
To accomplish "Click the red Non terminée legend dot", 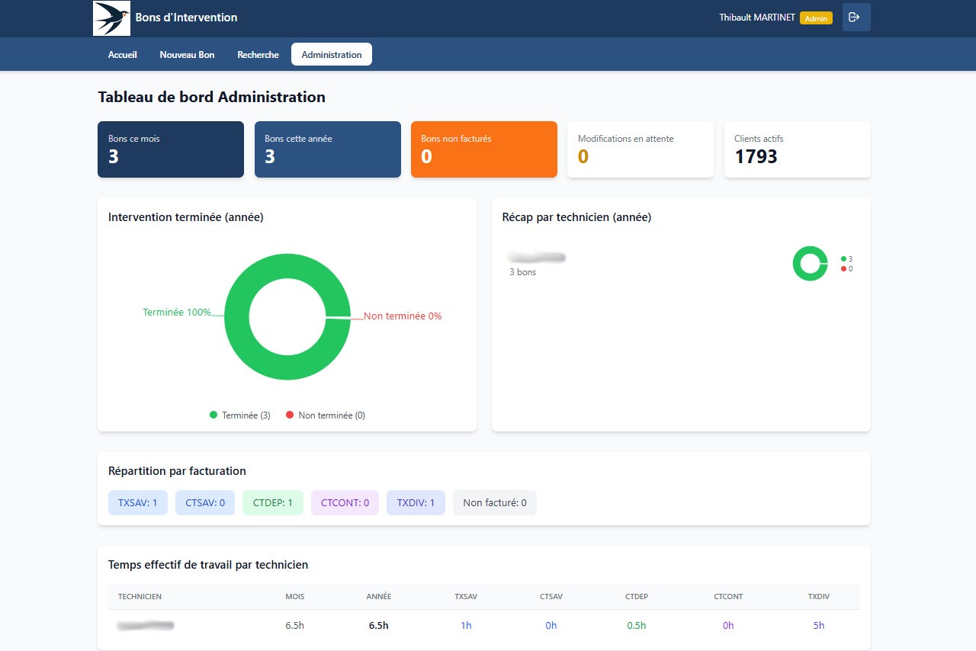I will pyautogui.click(x=290, y=415).
